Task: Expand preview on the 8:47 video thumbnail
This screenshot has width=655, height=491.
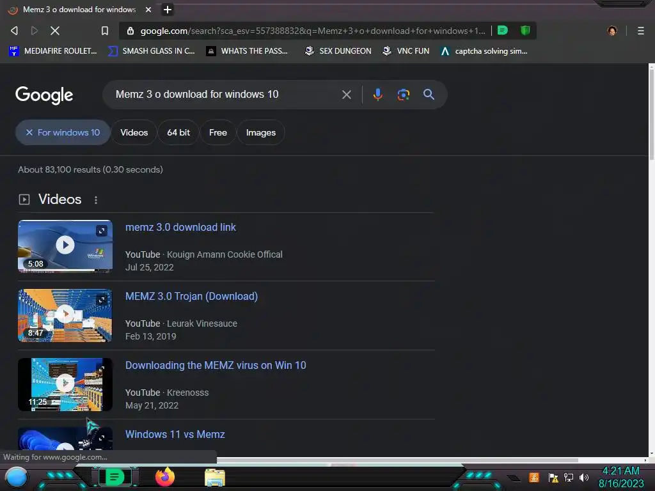Action: (x=102, y=300)
